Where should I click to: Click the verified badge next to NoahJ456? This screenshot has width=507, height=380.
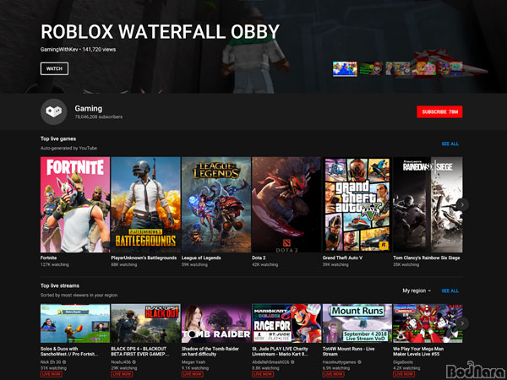click(x=134, y=362)
